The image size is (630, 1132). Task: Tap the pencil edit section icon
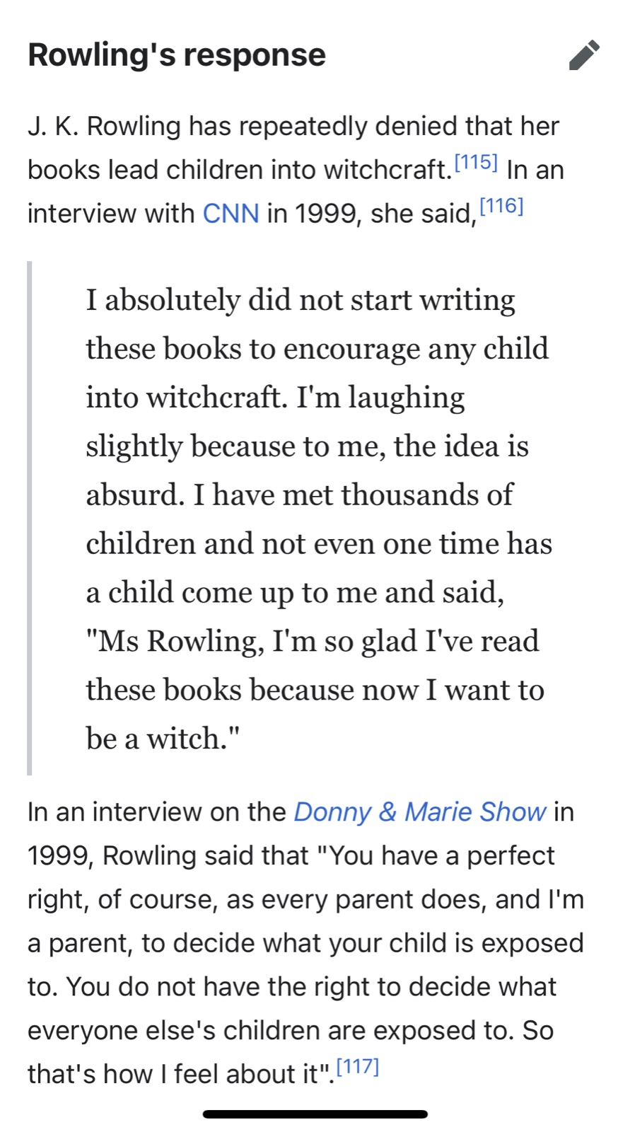pos(584,55)
